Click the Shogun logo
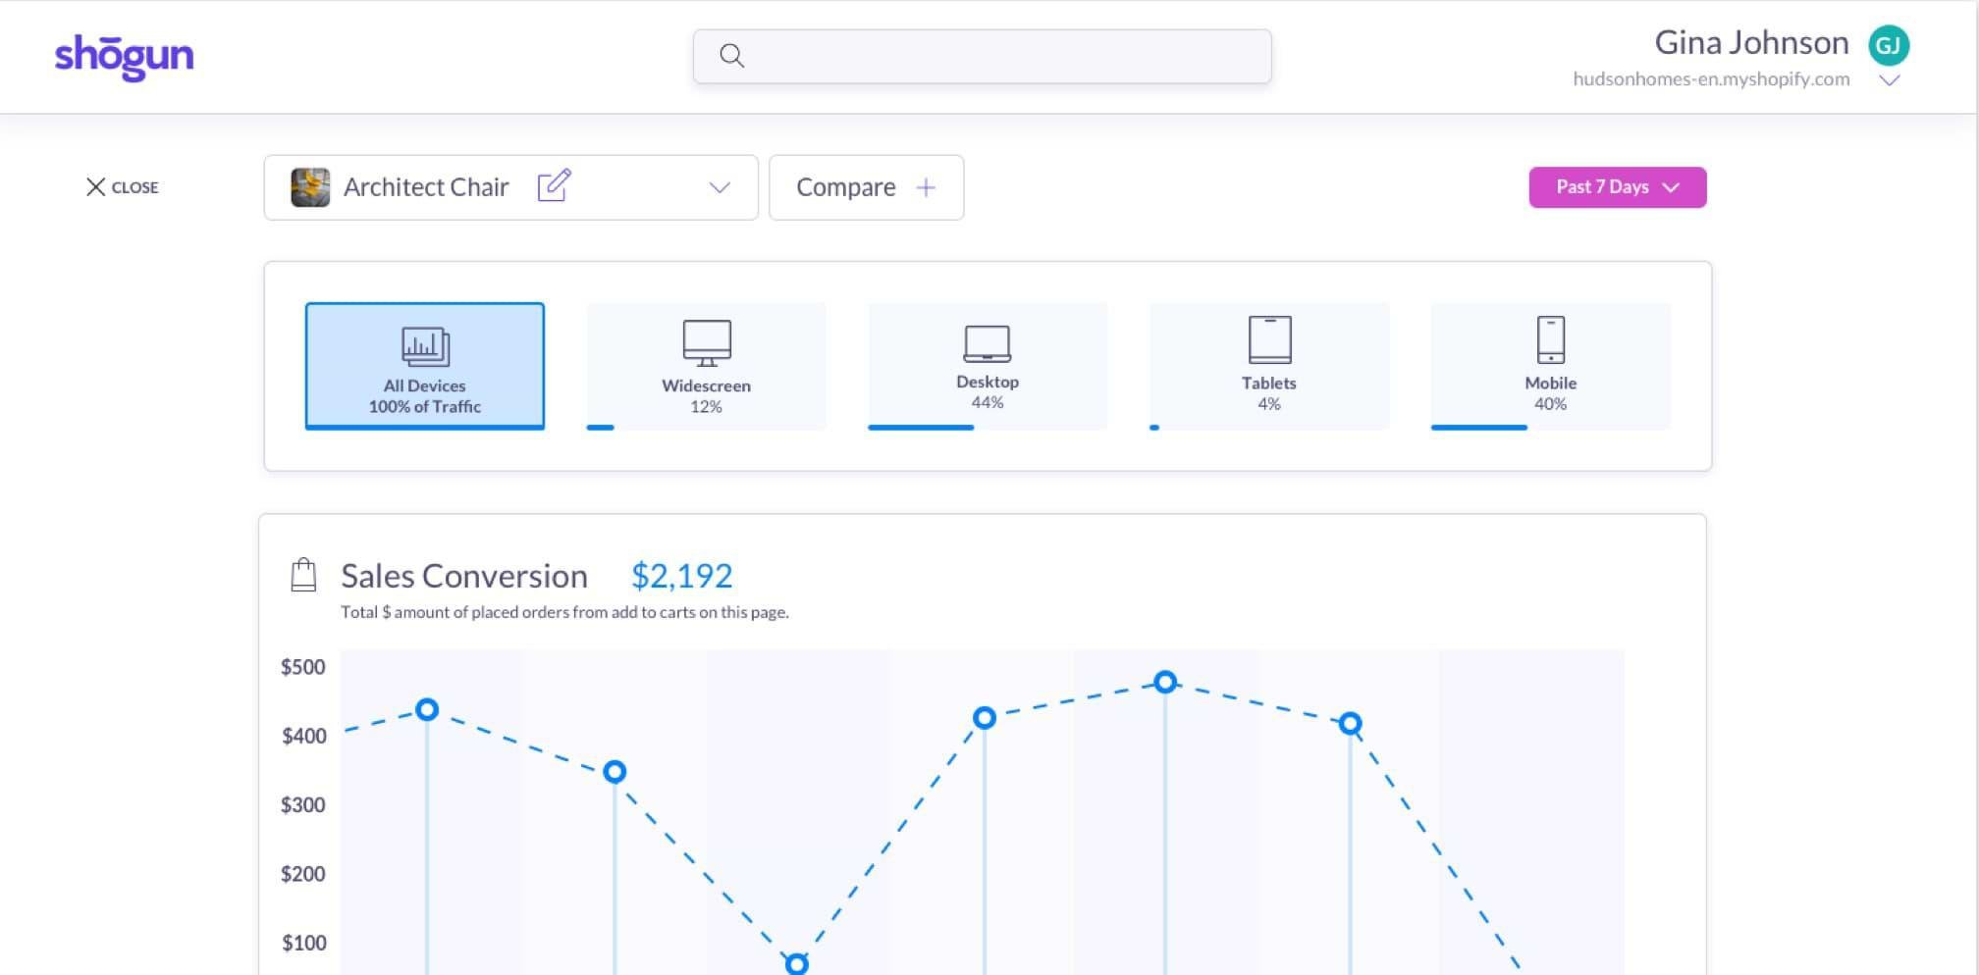This screenshot has height=975, width=1979. [124, 57]
